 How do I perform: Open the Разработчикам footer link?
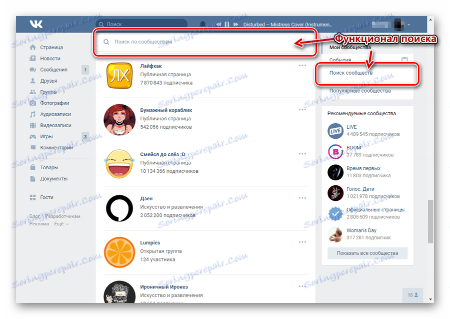click(62, 216)
